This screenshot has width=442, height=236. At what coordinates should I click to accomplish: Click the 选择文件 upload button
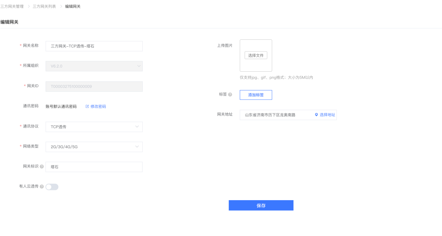(x=256, y=55)
